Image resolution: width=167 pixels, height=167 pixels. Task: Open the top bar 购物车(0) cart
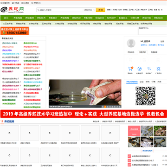[36, 3]
